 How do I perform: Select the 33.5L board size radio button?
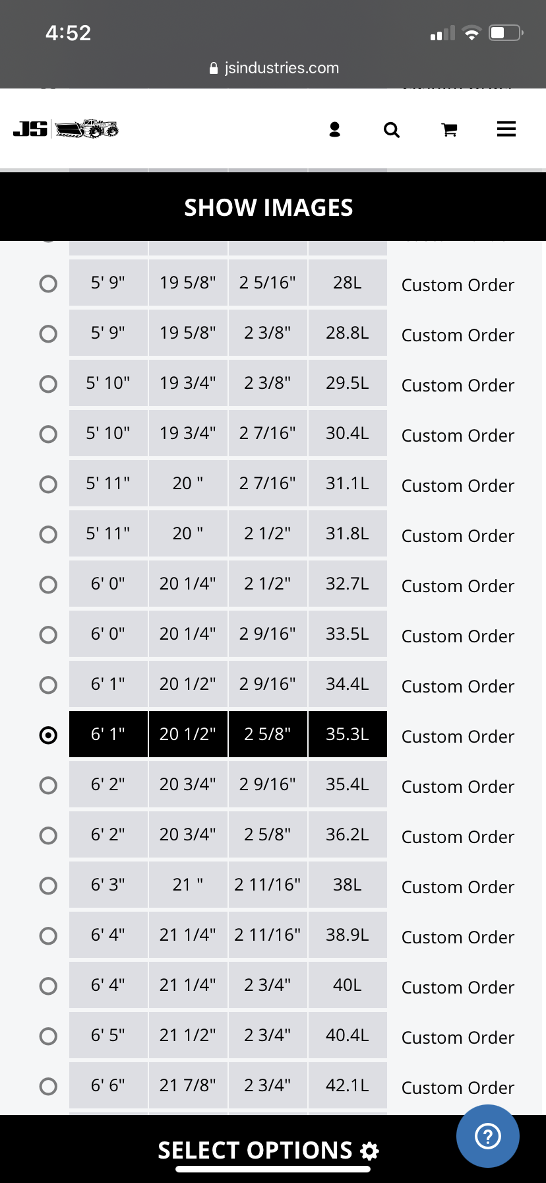tap(48, 635)
